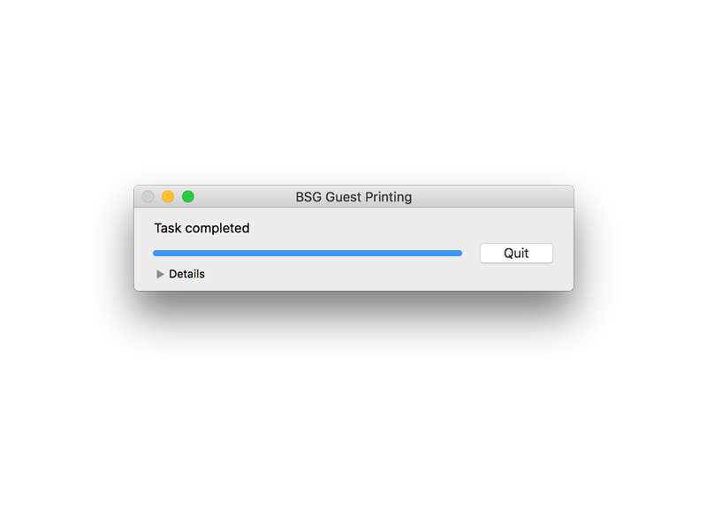707x524 pixels.
Task: Minimize window with the yellow button
Action: pos(168,197)
